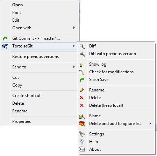This screenshot has width=157, height=156.
Task: Expand the Send to submenu arrow
Action: (x=74, y=67)
